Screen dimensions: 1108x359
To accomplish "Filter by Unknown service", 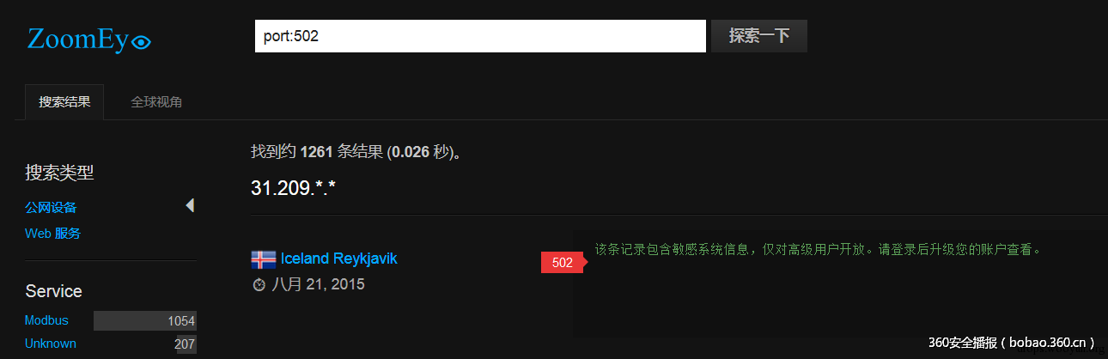I will [50, 344].
